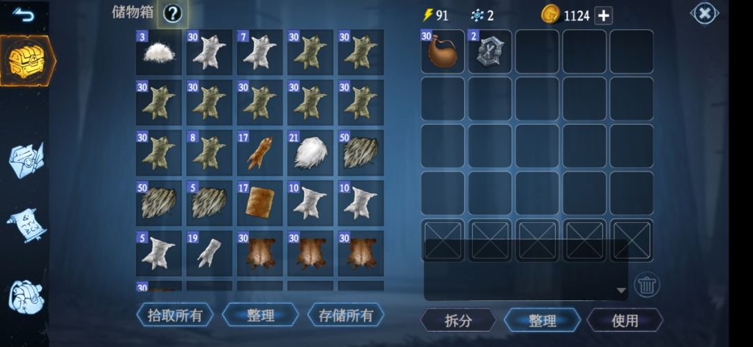Click the 拆分 split button
Image resolution: width=753 pixels, height=347 pixels.
point(457,320)
